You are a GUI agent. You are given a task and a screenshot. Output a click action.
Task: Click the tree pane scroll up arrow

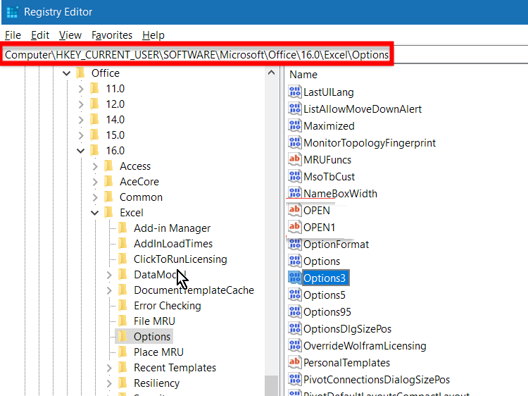point(272,73)
